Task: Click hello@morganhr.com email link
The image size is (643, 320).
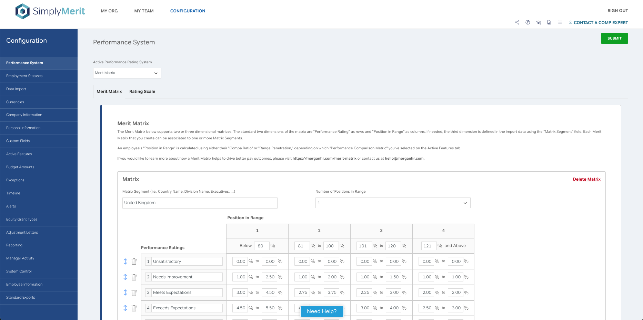Action: (x=404, y=159)
